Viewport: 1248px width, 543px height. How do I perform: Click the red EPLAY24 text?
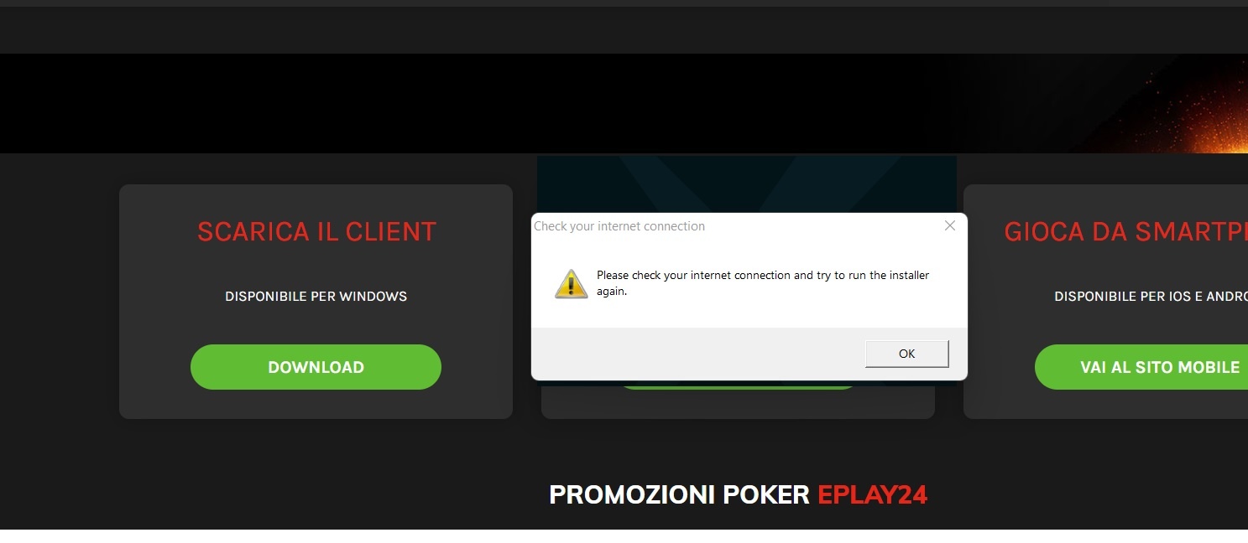point(872,494)
